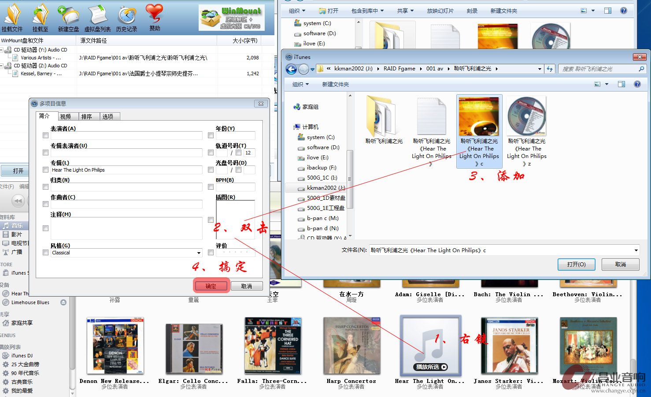Click 打开(O) in the iTunes file dialog
This screenshot has width=651, height=397.
[x=577, y=264]
